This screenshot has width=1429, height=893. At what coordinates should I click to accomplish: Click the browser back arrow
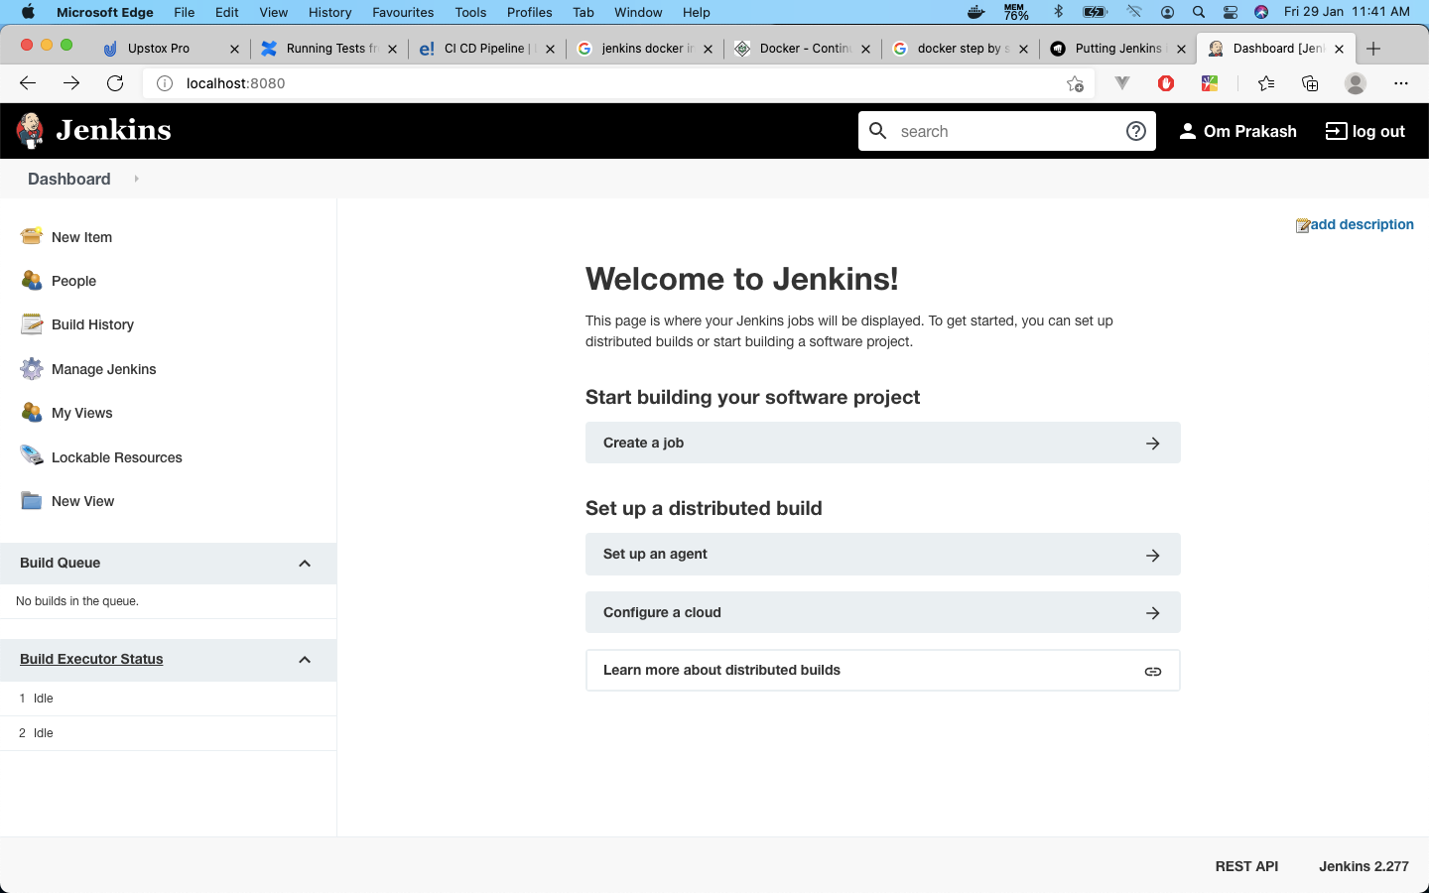tap(28, 83)
